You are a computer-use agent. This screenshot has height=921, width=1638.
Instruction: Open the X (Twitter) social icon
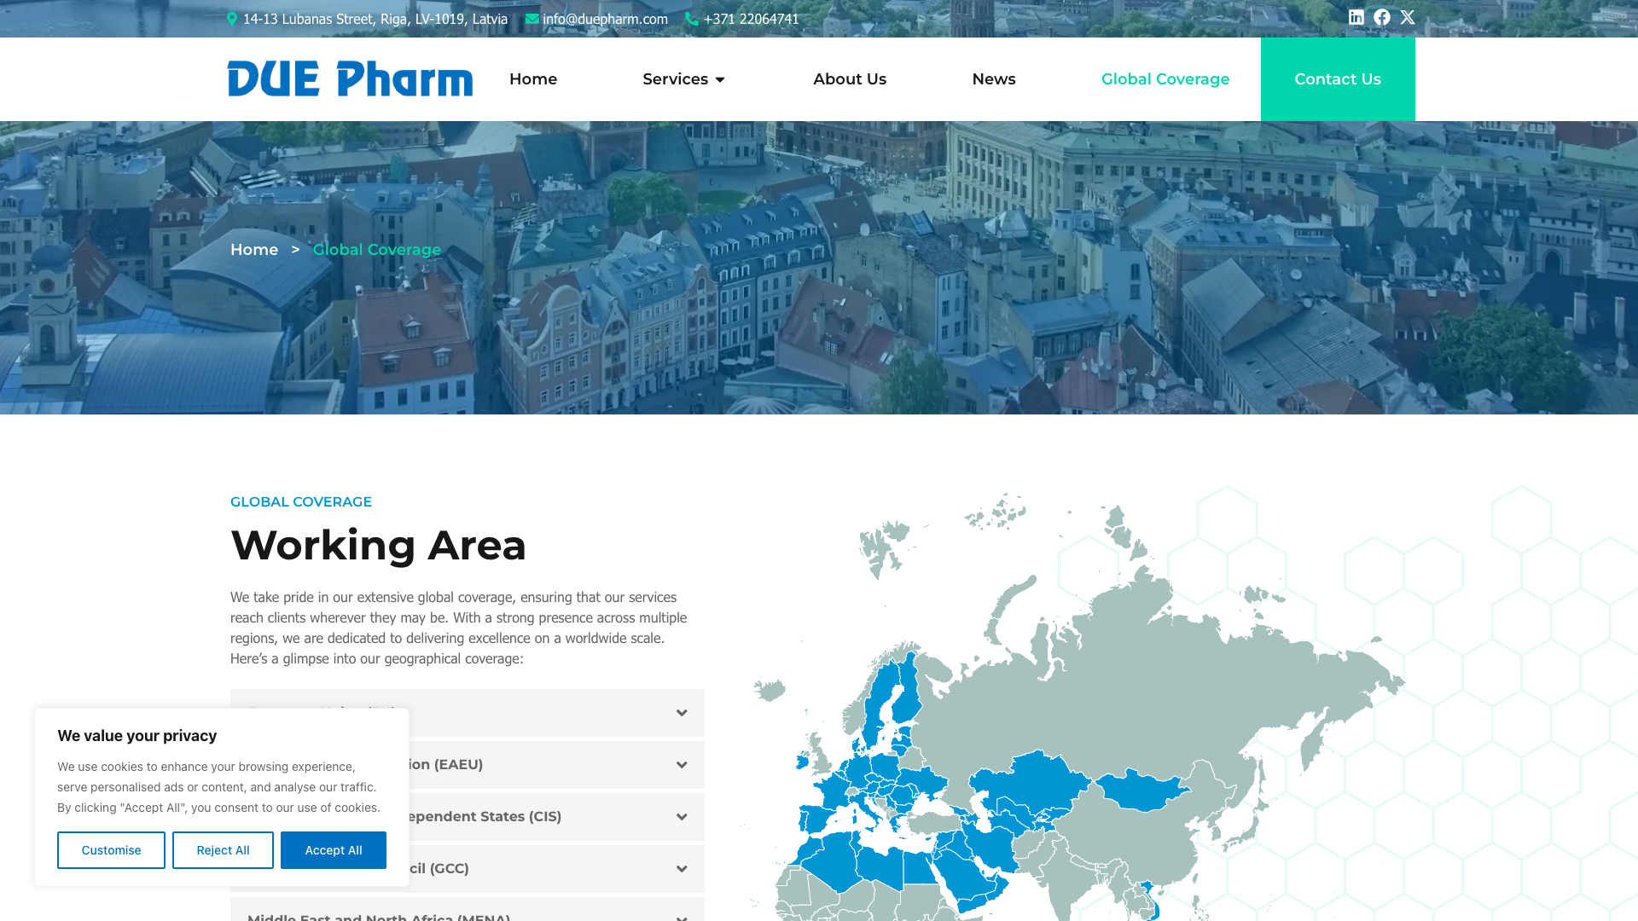1408,17
